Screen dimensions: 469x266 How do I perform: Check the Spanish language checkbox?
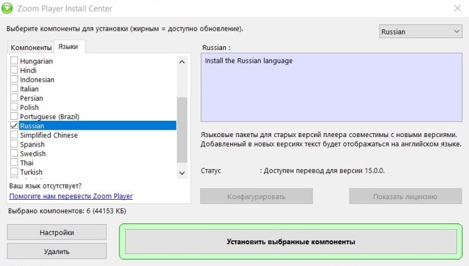[x=14, y=144]
